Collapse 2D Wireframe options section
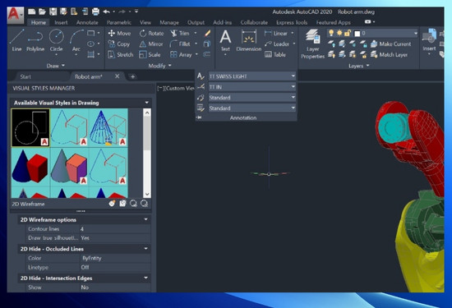 pyautogui.click(x=145, y=219)
